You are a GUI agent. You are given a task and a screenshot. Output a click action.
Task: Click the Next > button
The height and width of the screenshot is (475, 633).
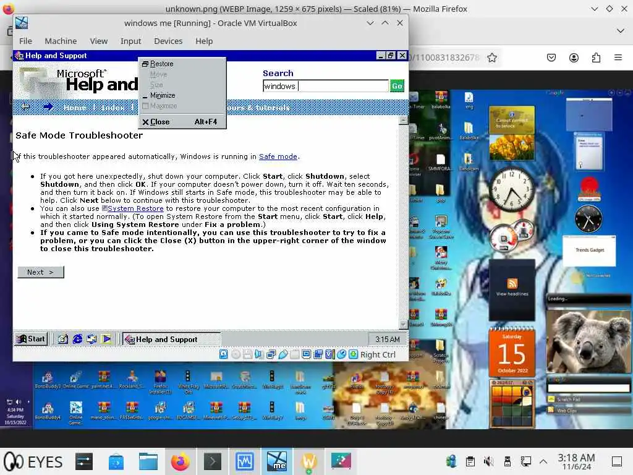40,272
